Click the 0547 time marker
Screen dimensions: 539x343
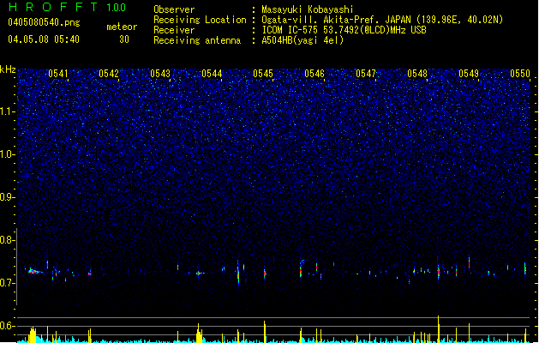(x=366, y=74)
